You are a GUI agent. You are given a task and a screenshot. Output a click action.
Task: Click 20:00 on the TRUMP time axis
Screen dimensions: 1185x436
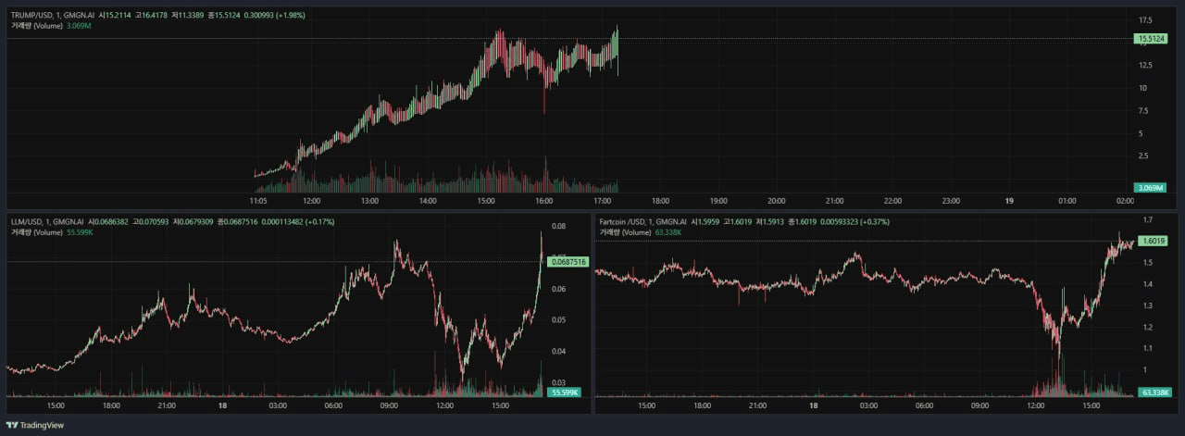[777, 200]
